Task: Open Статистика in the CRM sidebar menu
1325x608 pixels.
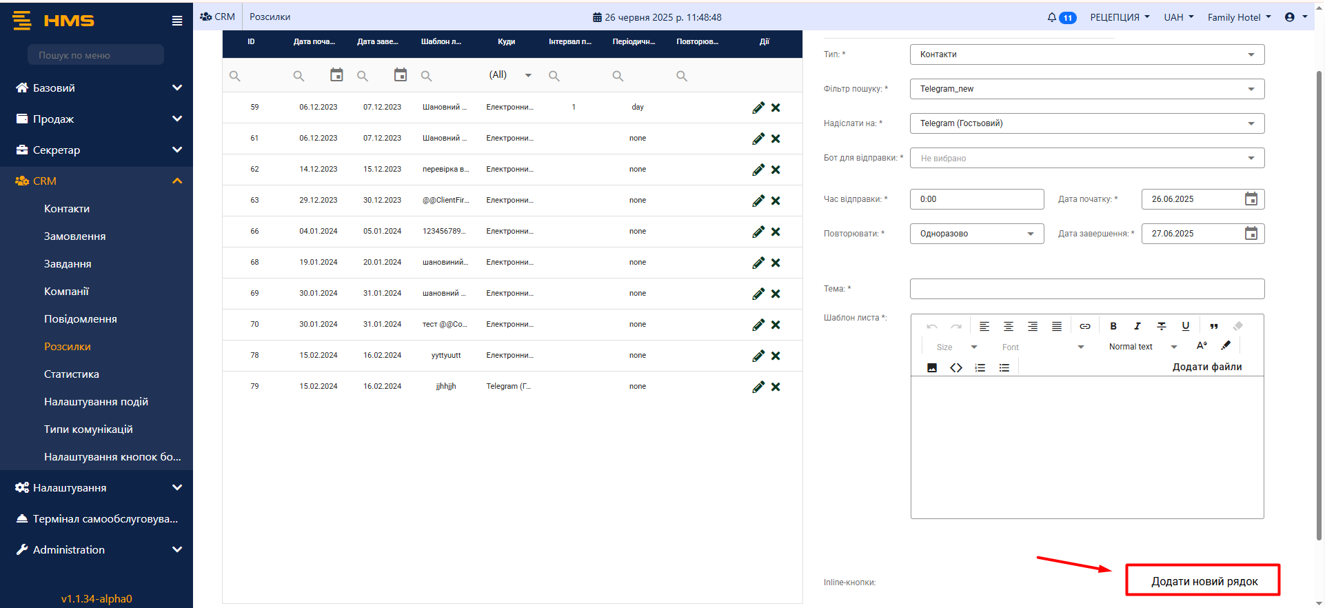Action: (72, 374)
